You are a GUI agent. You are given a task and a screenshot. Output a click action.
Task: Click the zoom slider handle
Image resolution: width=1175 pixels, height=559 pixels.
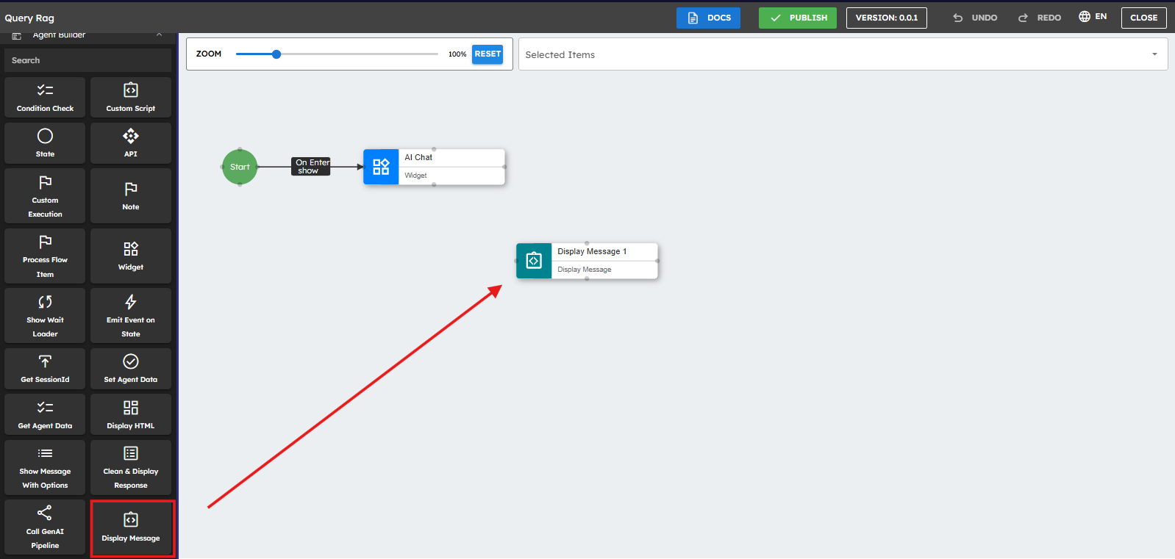[x=276, y=54]
